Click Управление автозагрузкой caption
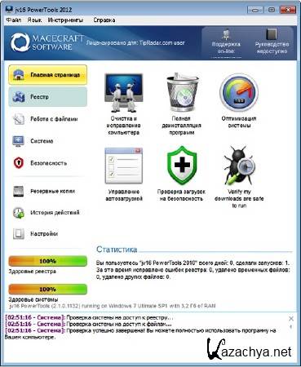This screenshot has width=301, height=367. 124,195
